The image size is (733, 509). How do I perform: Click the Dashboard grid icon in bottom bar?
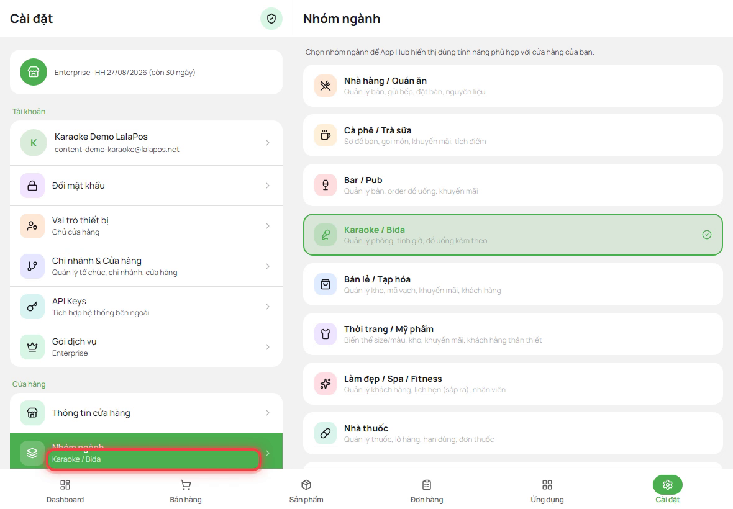[65, 485]
